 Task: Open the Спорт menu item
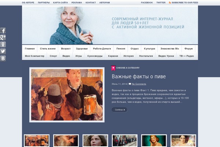click(53, 56)
